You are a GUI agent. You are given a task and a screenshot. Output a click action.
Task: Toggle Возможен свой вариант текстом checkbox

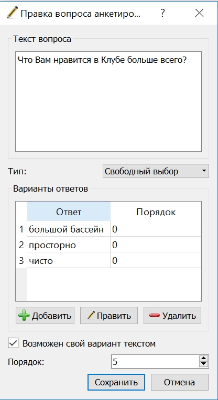(13, 343)
